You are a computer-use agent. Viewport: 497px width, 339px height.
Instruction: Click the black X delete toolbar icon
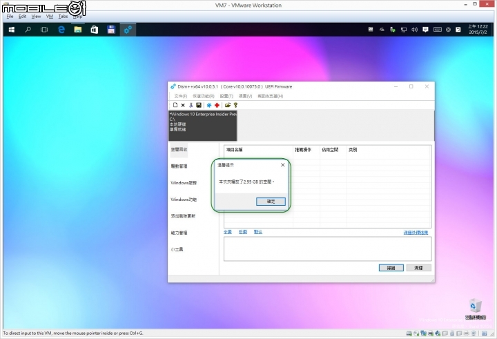coord(183,105)
